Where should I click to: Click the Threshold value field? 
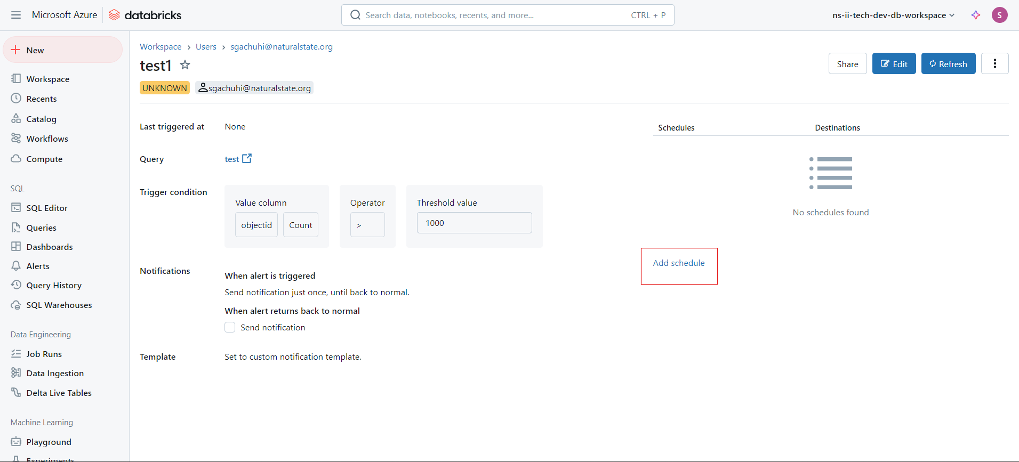474,223
